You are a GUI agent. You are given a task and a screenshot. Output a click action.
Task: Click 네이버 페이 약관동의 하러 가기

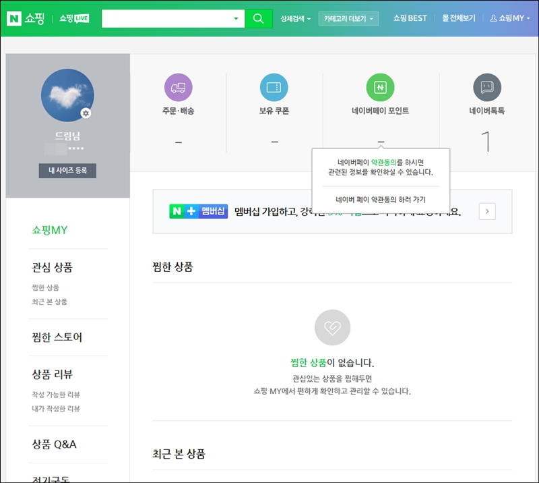381,199
